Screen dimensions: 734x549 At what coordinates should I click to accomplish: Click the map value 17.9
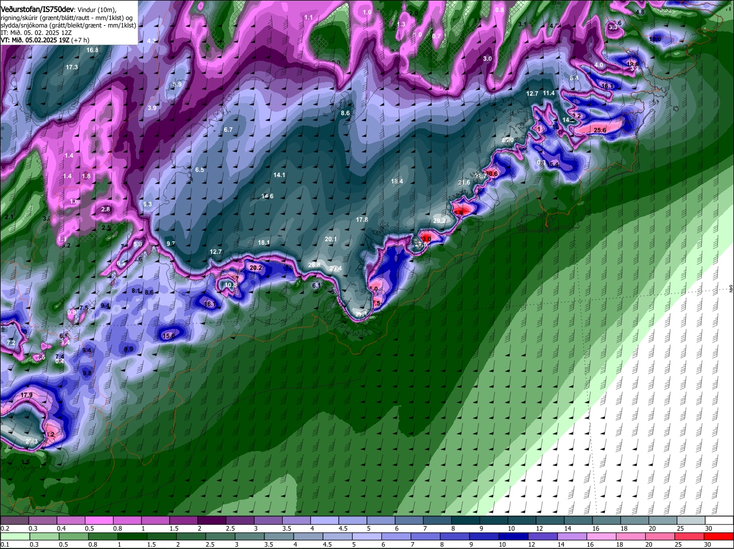coord(26,396)
